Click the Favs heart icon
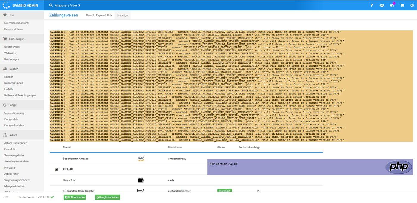This screenshot has height=203, width=417. coord(5,15)
